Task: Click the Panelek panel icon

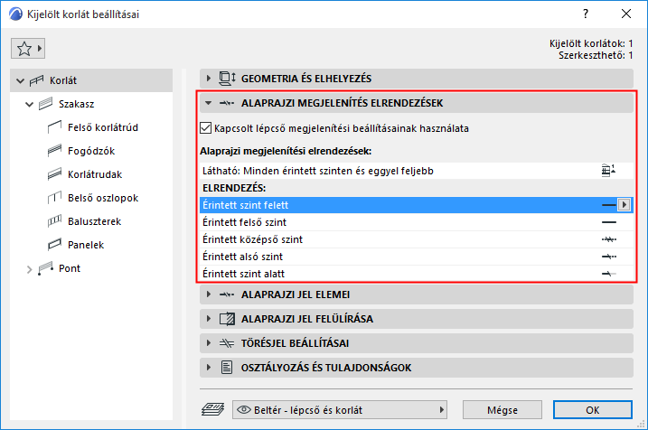Action: [54, 245]
